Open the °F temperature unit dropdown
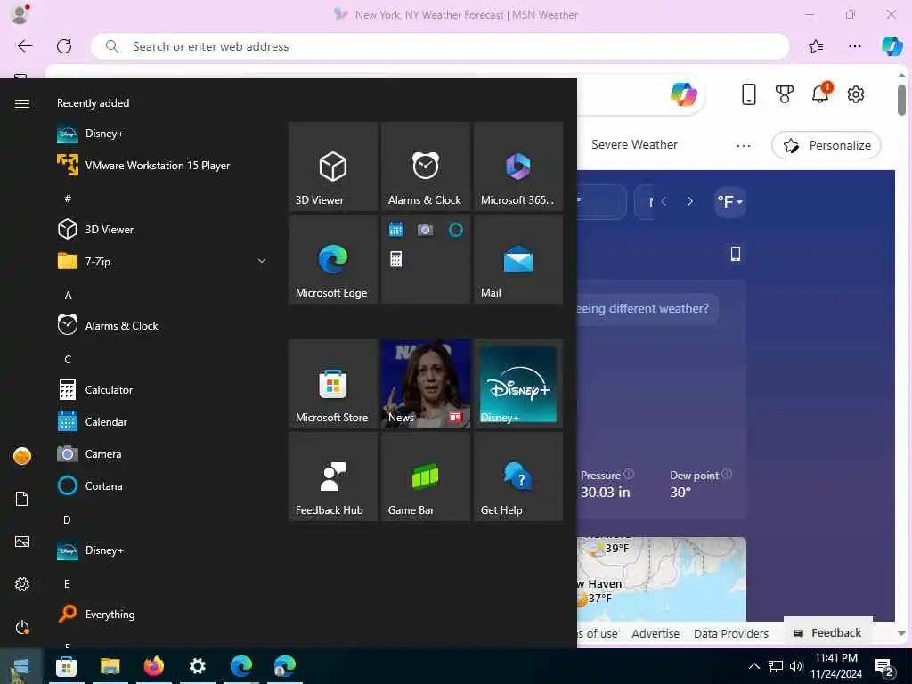Viewport: 912px width, 684px height. point(730,202)
